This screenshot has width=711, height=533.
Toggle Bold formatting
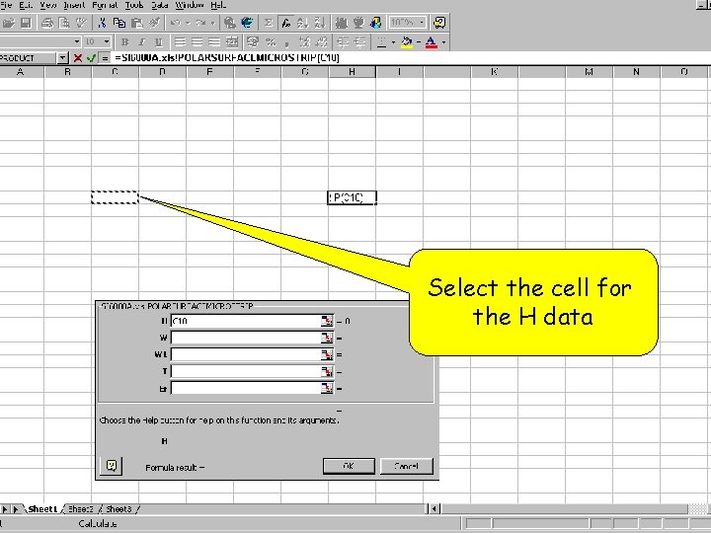point(124,42)
